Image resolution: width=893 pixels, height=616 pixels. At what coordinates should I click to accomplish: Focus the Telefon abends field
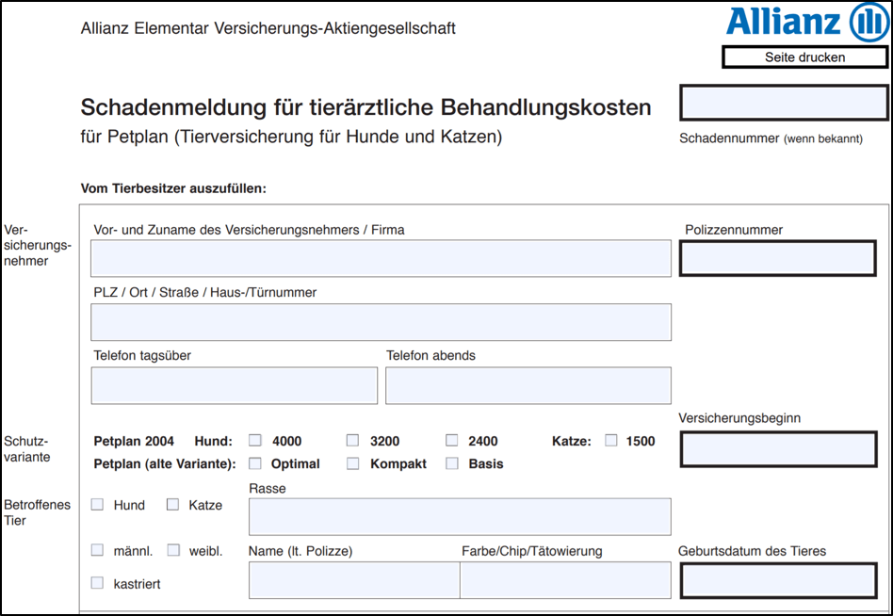(528, 385)
